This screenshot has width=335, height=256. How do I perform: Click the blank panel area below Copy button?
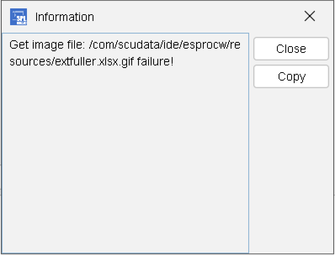pos(291,168)
